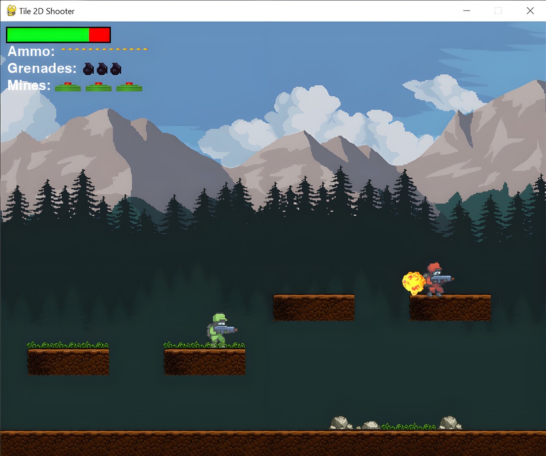Click the Tile 2D Shooter title text

tap(47, 11)
